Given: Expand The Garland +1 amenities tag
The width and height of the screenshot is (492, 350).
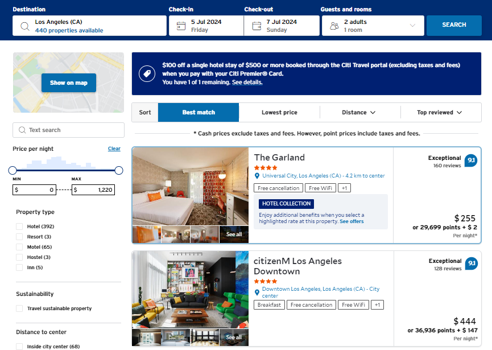Looking at the screenshot, I should 345,188.
